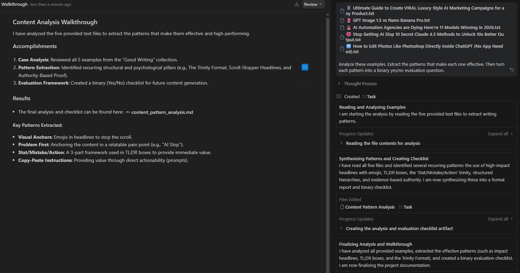Click the Key Patterns Extracted label
This screenshot has width=520, height=273.
click(x=38, y=125)
